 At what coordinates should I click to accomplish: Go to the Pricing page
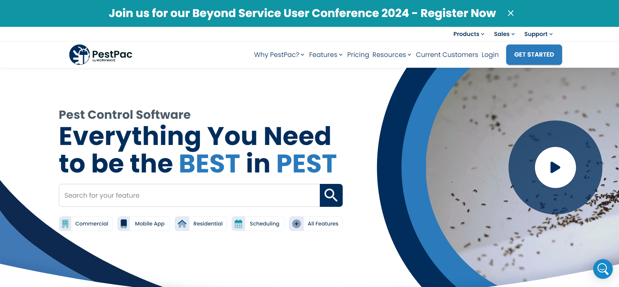point(358,55)
